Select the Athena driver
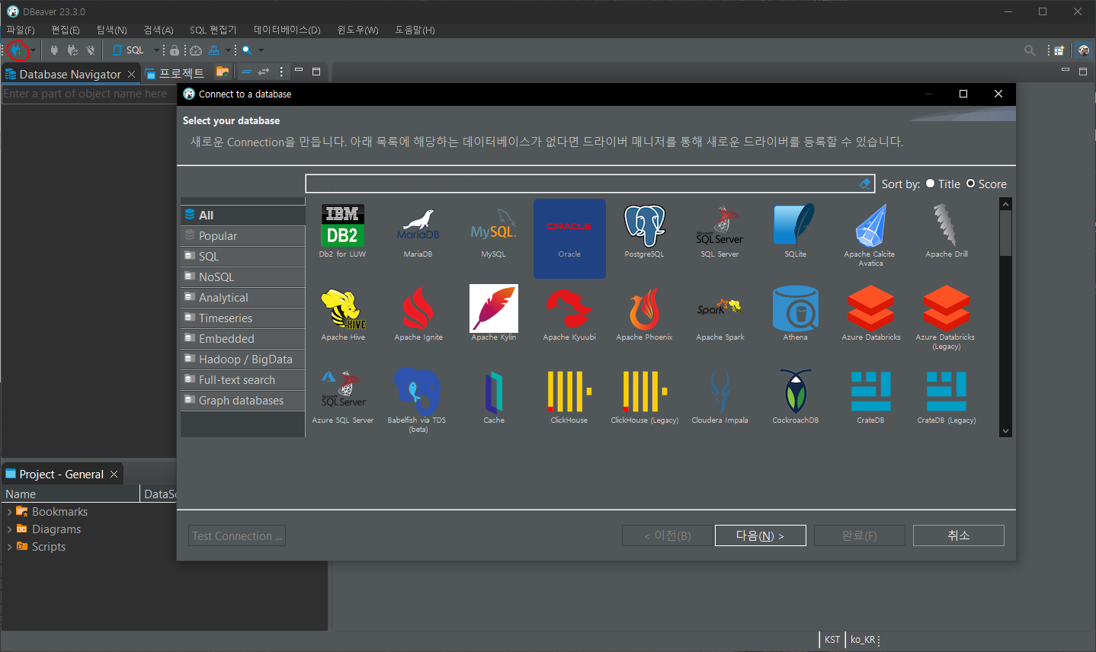The height and width of the screenshot is (652, 1096). 795,315
